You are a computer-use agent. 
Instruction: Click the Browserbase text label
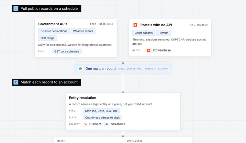click(x=162, y=50)
